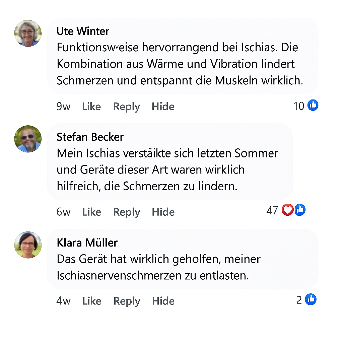Click the blue thumbs-up reaction beside the heart icon

tap(300, 210)
